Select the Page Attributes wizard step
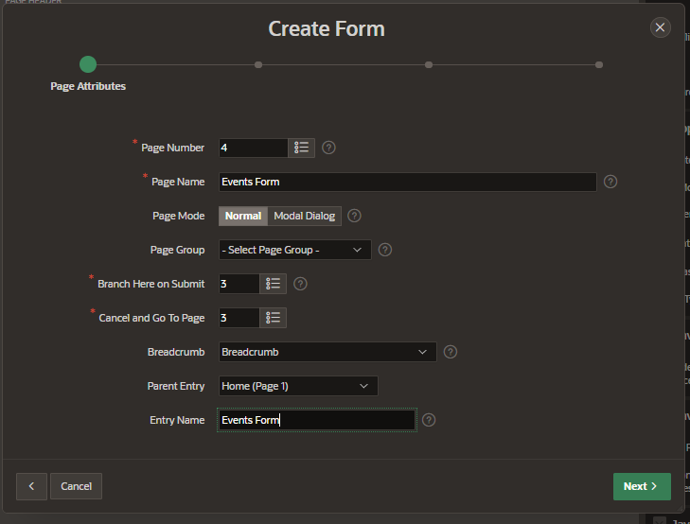Viewport: 690px width, 524px height. pos(88,64)
